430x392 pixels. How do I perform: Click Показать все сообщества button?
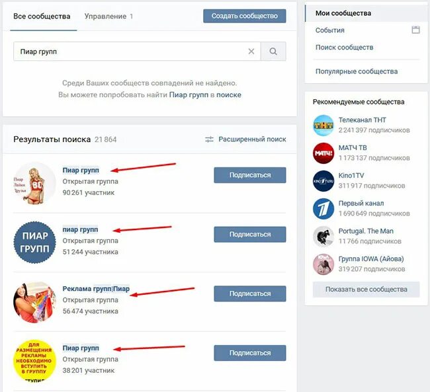click(366, 289)
